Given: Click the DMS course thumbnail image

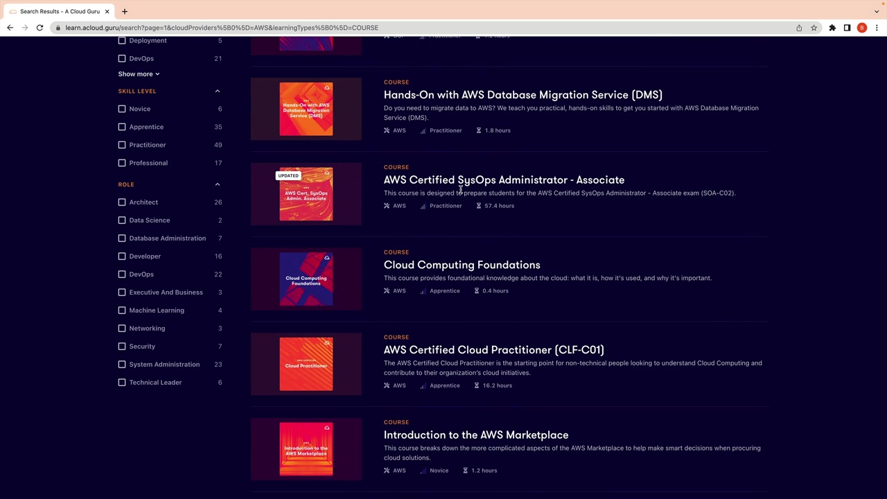Looking at the screenshot, I should [306, 109].
